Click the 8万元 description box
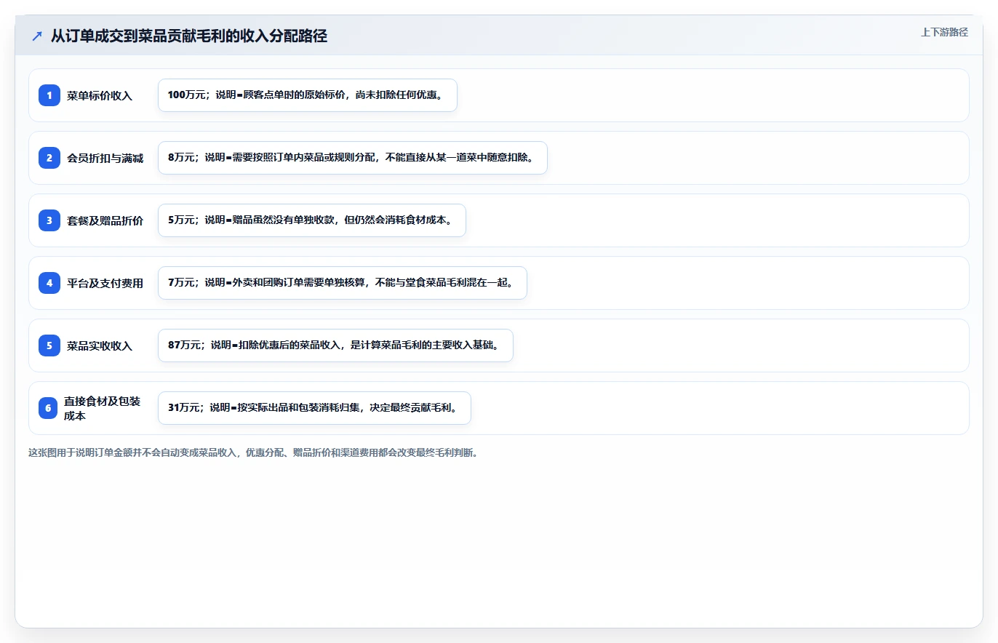 pos(353,158)
